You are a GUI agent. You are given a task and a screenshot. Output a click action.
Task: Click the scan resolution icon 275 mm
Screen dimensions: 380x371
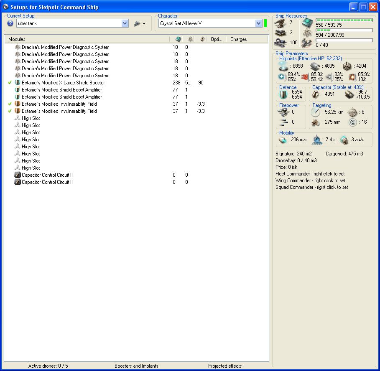pyautogui.click(x=315, y=122)
